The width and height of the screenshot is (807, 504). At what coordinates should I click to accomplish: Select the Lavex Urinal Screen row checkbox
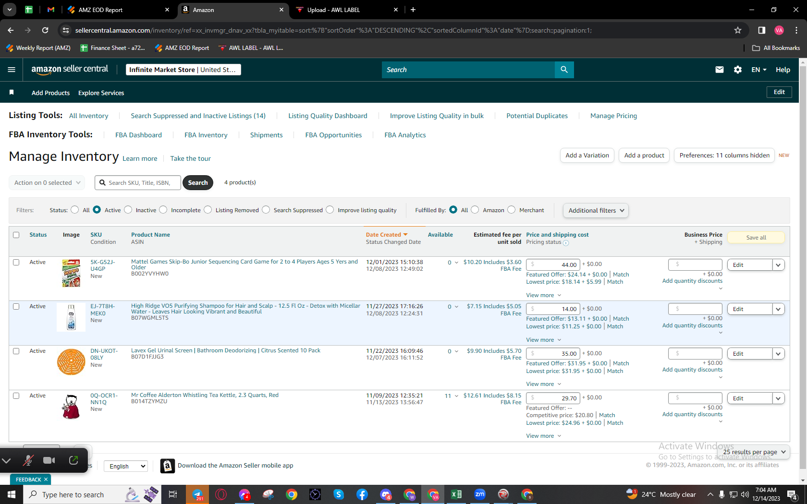coord(16,351)
